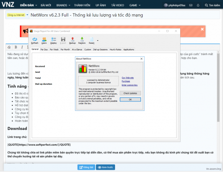Click the editor vertical scrollbar

coord(218,88)
